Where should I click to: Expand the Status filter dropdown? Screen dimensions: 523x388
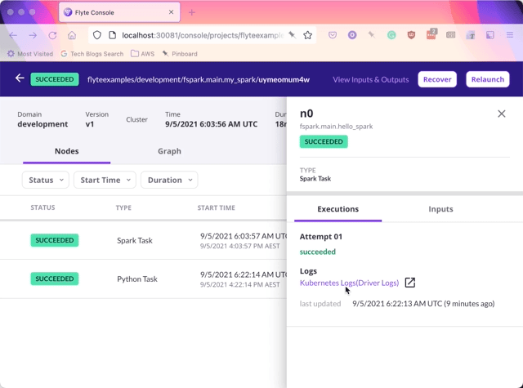click(46, 180)
